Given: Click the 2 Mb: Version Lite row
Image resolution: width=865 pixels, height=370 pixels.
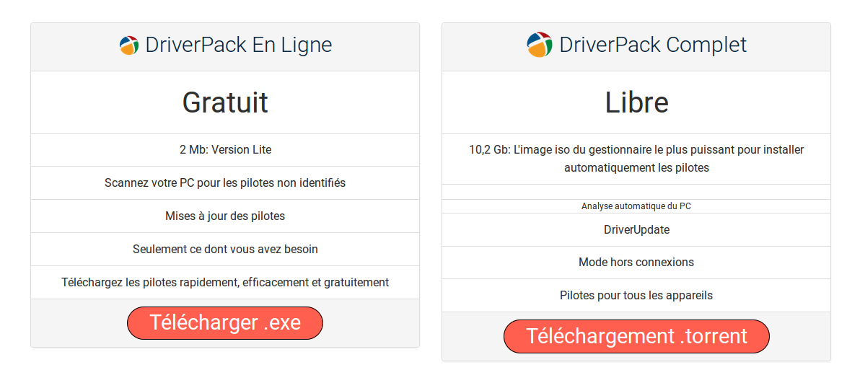Looking at the screenshot, I should click(225, 149).
